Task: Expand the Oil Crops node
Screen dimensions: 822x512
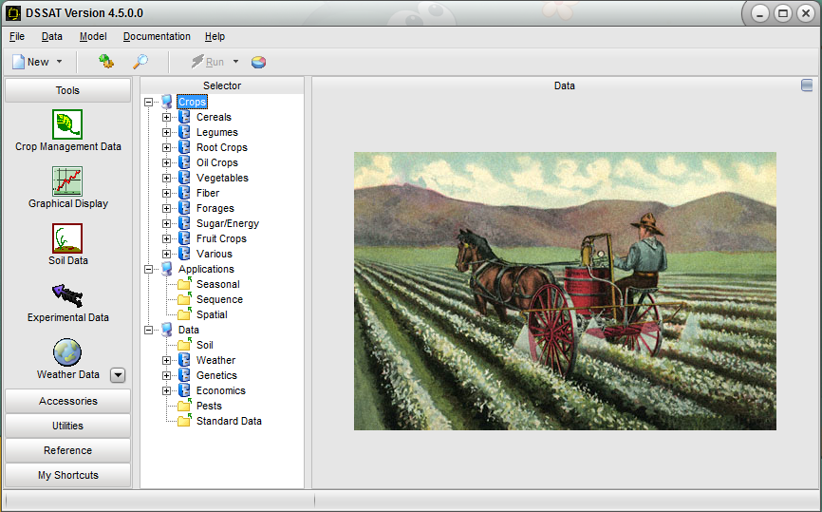Action: (x=166, y=162)
